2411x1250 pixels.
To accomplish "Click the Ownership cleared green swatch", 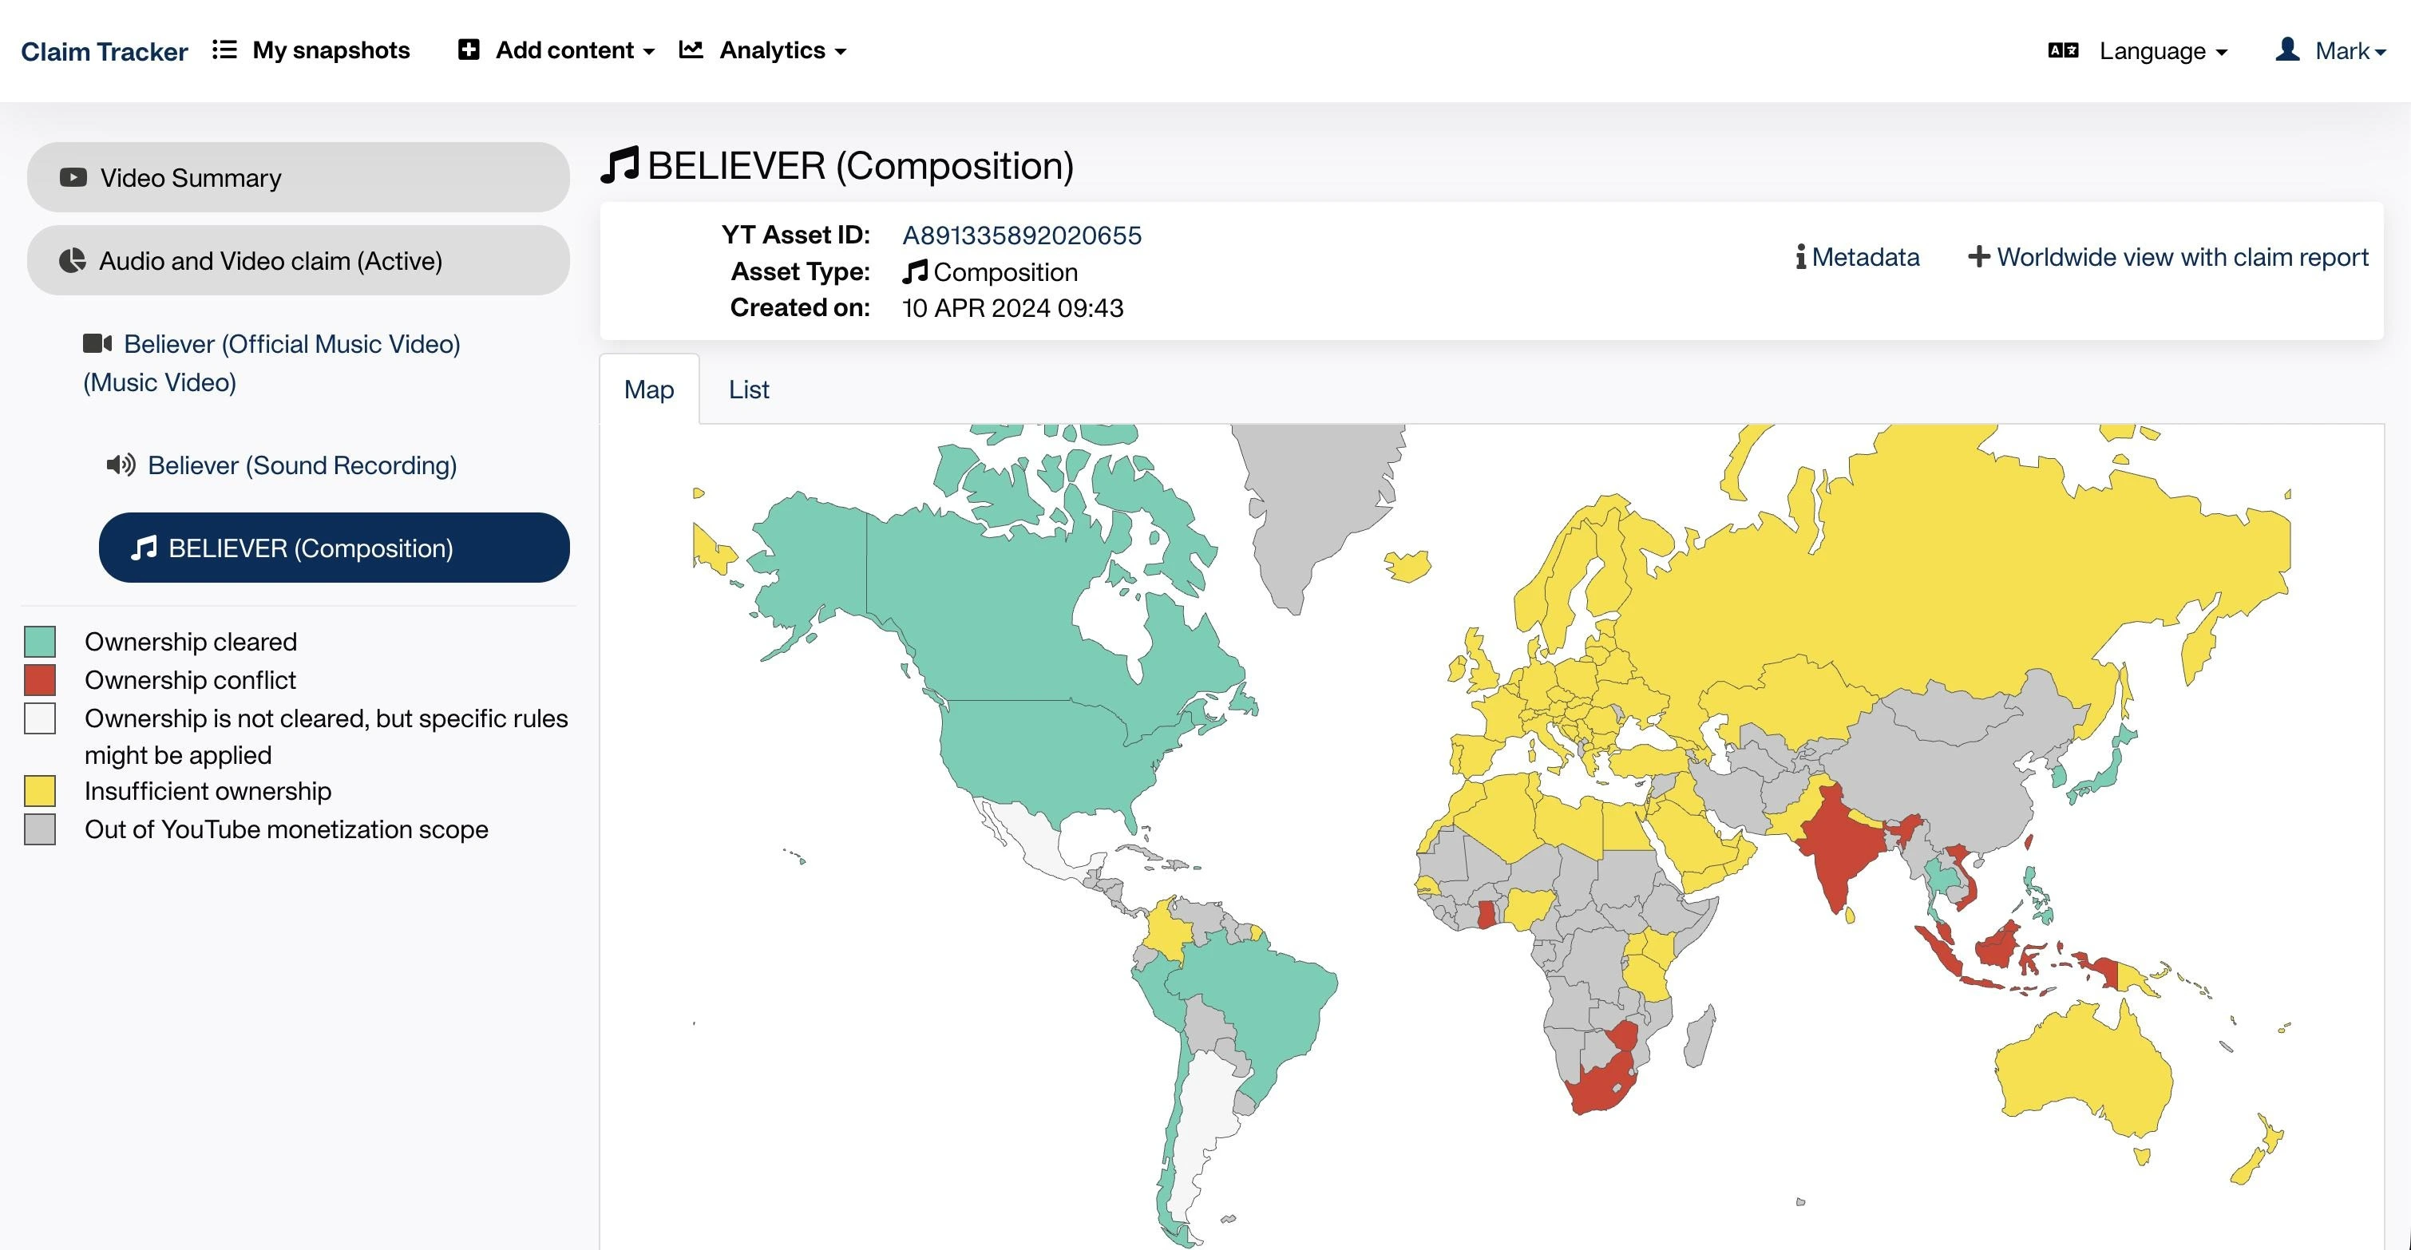I will pyautogui.click(x=40, y=642).
